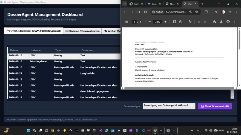241x135 pixels.
Task: Open the volume speaker tray icon
Action: [x=211, y=131]
